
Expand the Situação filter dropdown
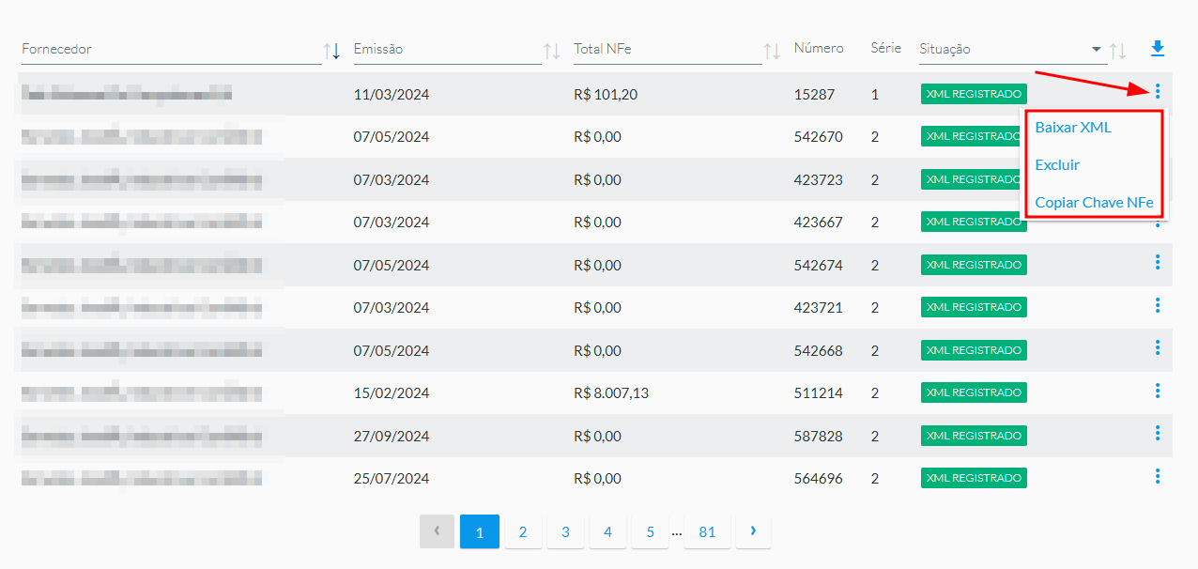[x=1096, y=49]
